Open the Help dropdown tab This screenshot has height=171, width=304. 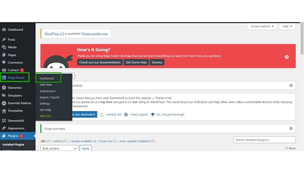287,26
